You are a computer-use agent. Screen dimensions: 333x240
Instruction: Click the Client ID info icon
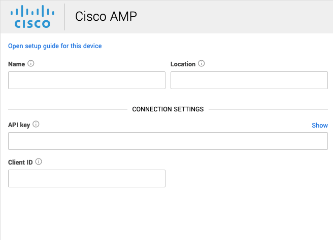(x=39, y=162)
